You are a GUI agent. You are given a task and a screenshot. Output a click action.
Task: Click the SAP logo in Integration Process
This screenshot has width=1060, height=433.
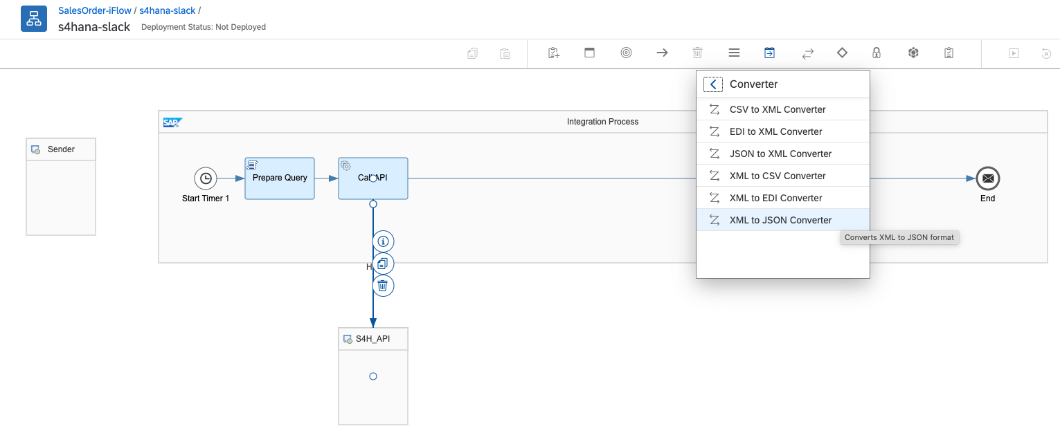[172, 122]
